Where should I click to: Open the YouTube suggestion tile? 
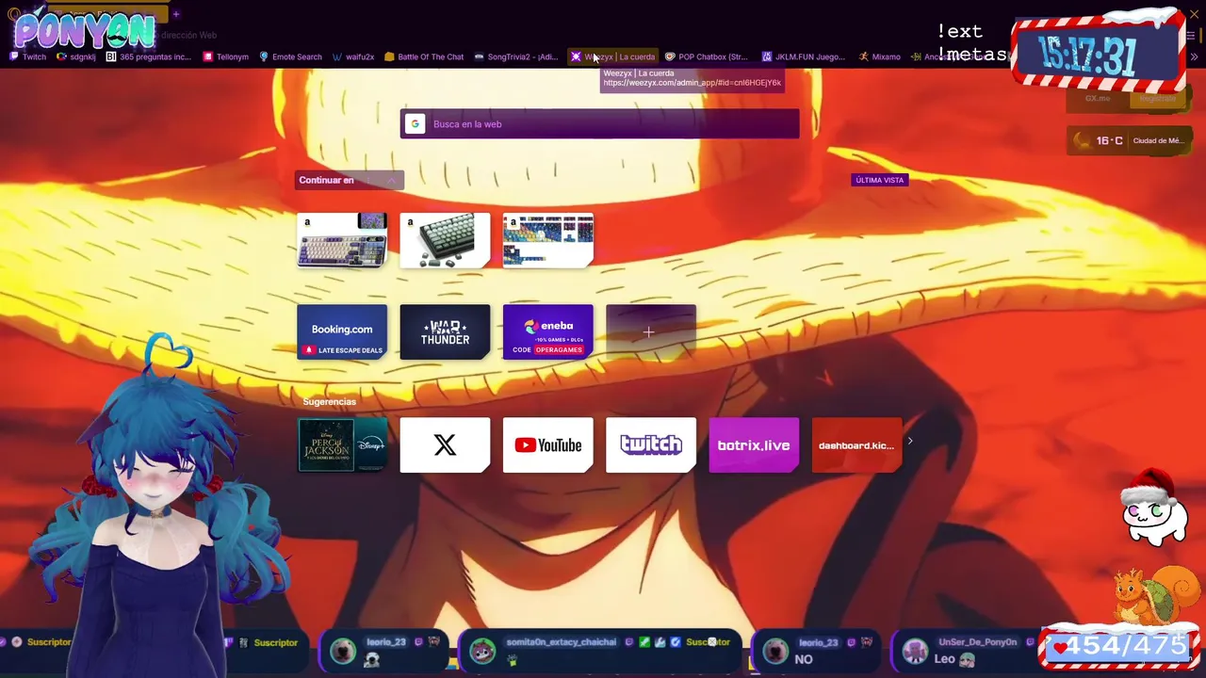[x=548, y=445]
